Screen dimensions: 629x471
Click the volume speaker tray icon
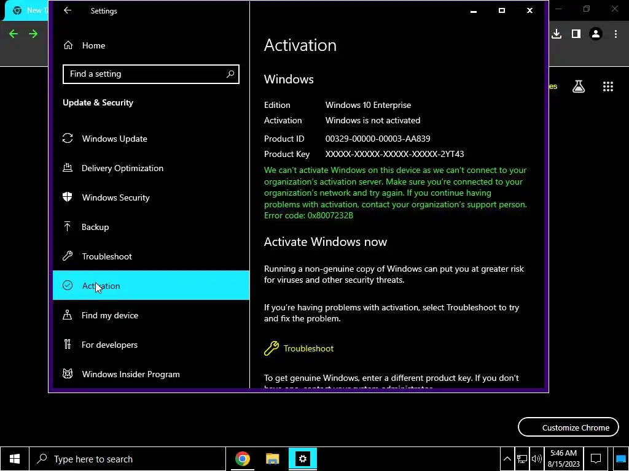tap(536, 459)
